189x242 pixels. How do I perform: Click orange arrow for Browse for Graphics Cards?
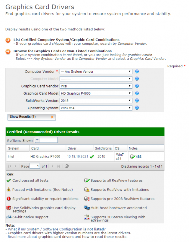tap(8, 52)
